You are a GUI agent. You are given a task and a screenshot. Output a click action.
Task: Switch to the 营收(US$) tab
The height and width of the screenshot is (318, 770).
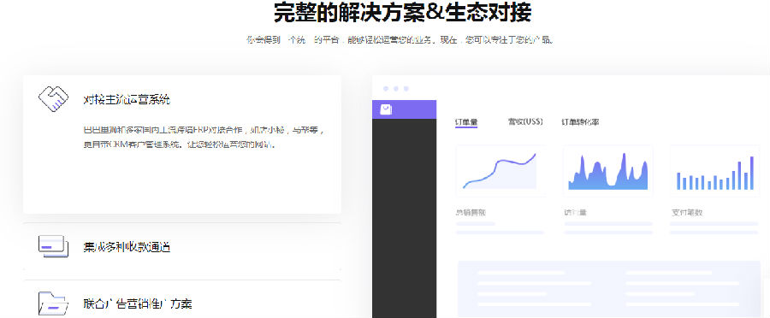pos(525,121)
